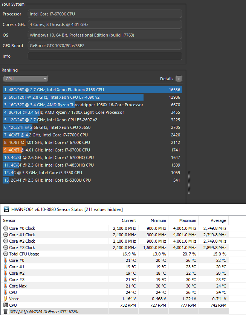Click Core Max thermometer icon
The image size is (246, 315).
(5, 286)
